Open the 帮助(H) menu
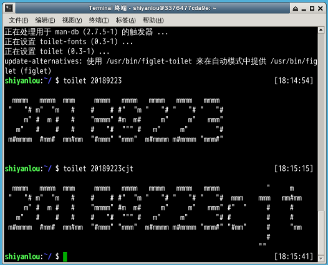Image resolution: width=328 pixels, height=265 pixels. point(153,21)
